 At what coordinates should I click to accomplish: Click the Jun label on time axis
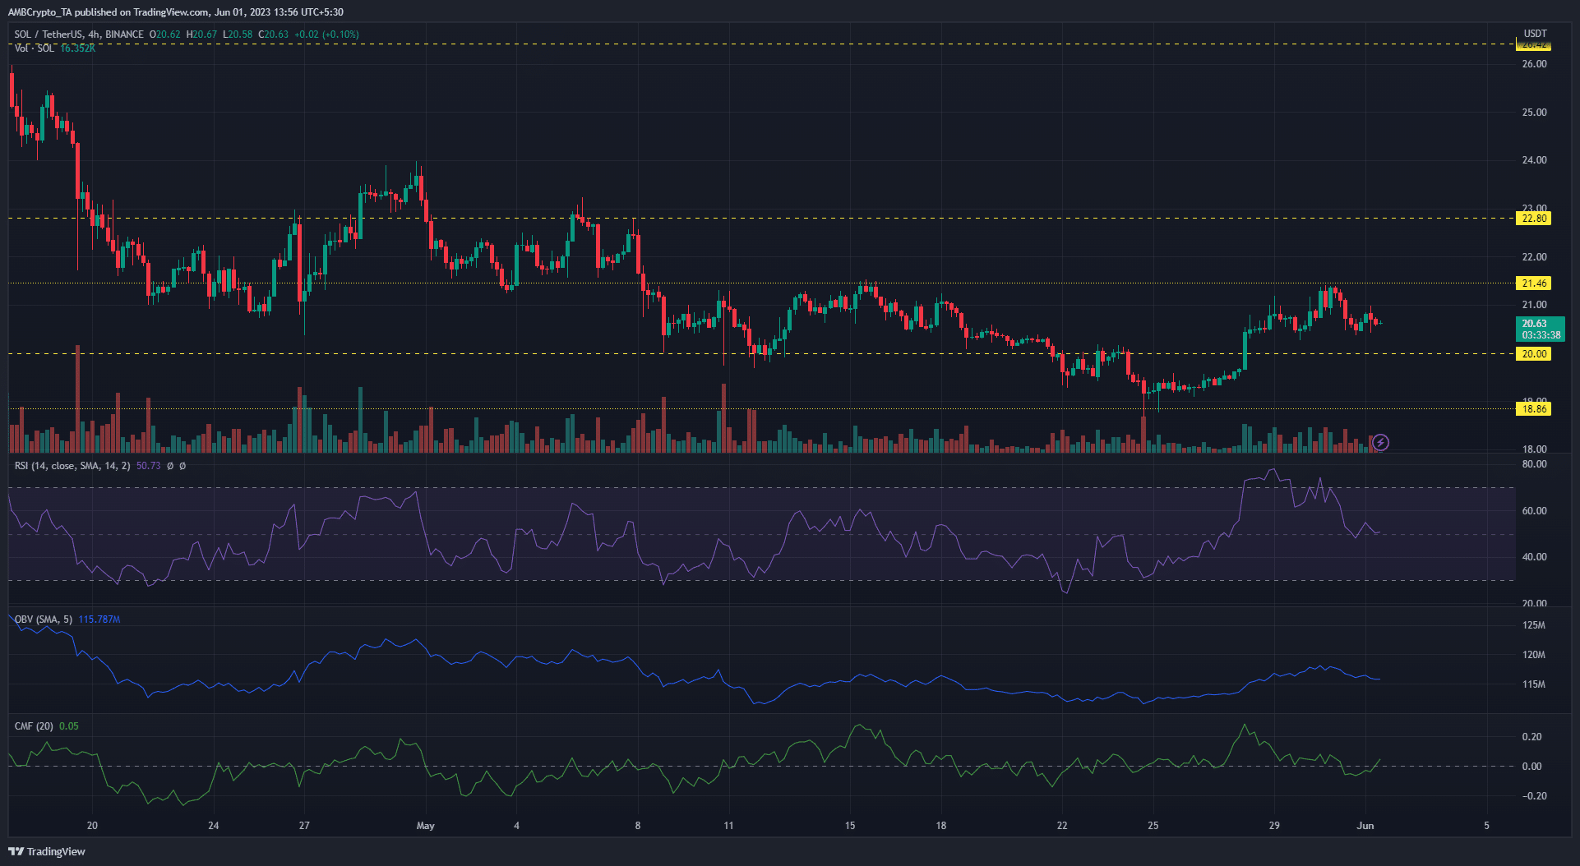(x=1365, y=826)
